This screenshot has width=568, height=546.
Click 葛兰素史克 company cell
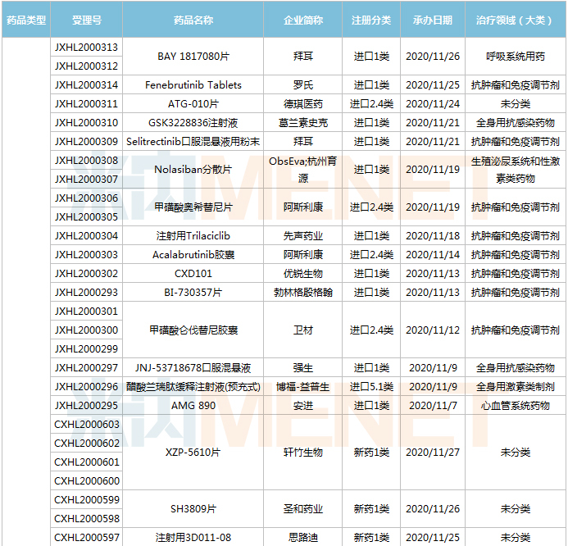(302, 122)
